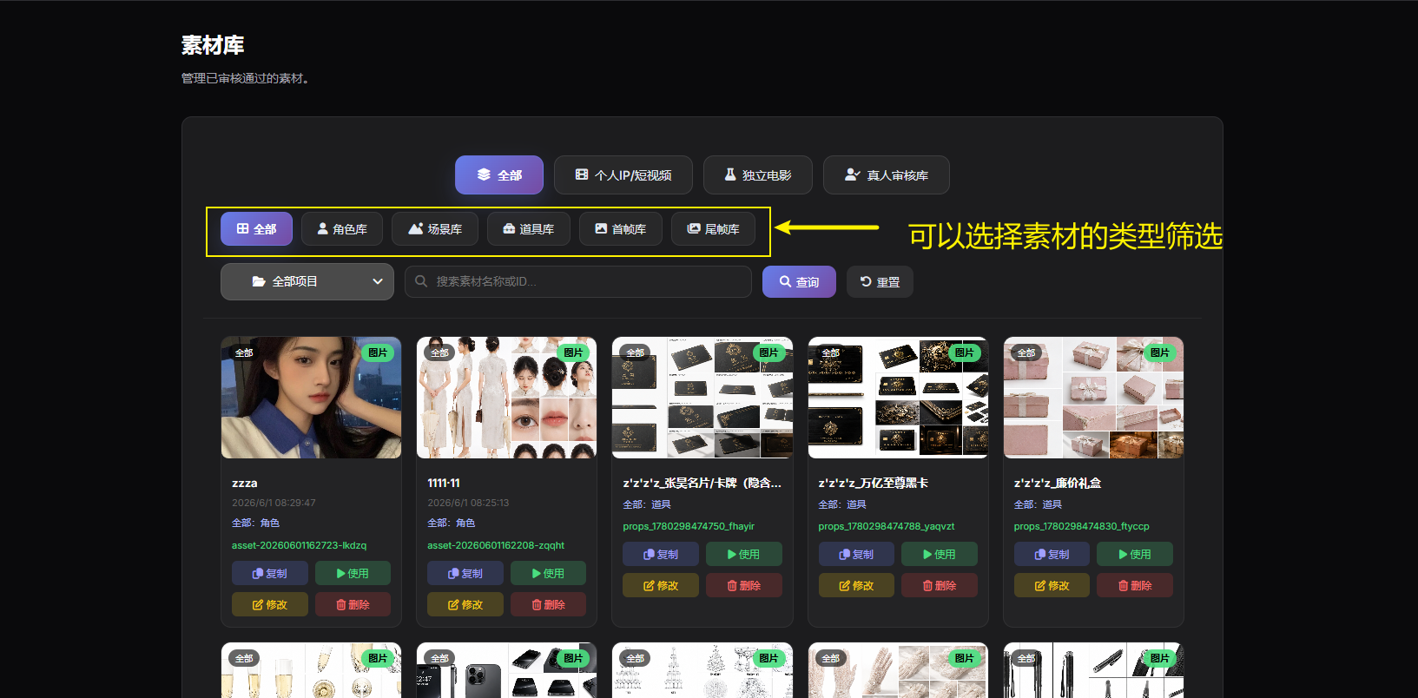Click the edit icon for 张昊名片/卡牌 asset

tap(649, 586)
